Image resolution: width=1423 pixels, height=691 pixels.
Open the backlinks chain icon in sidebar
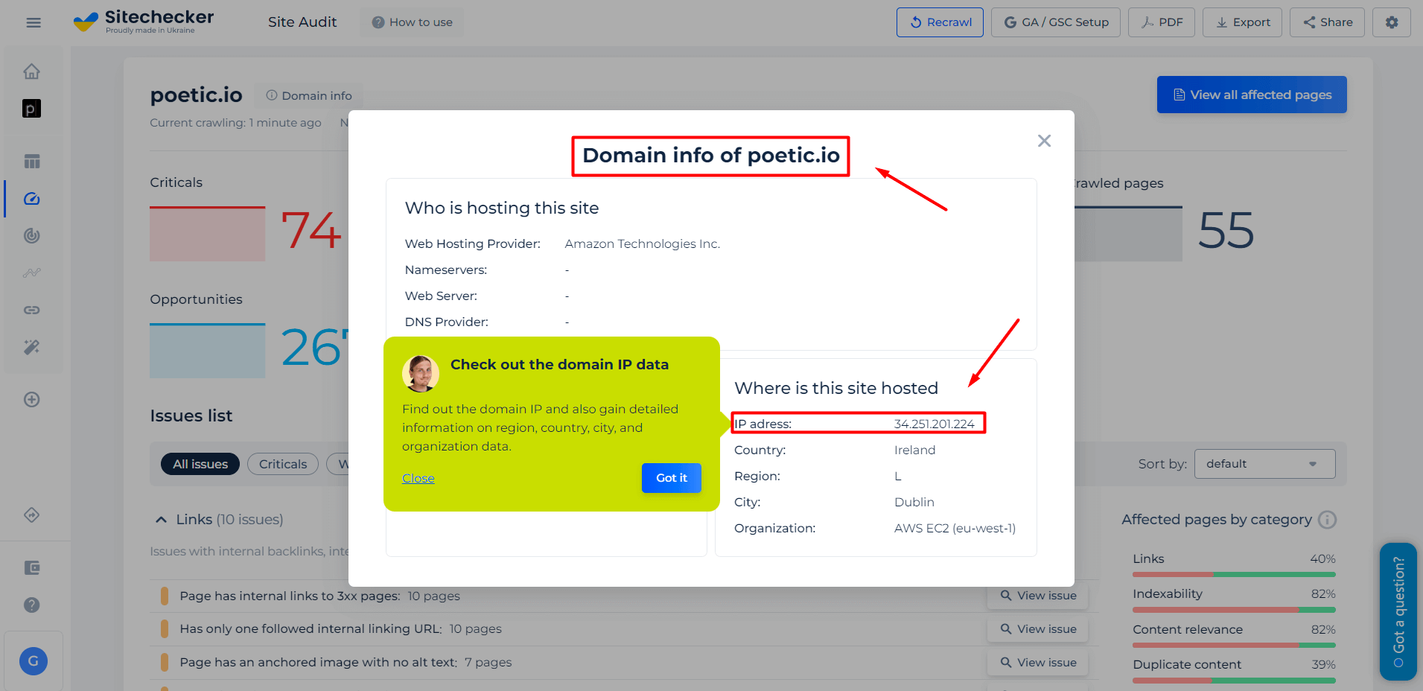31,310
